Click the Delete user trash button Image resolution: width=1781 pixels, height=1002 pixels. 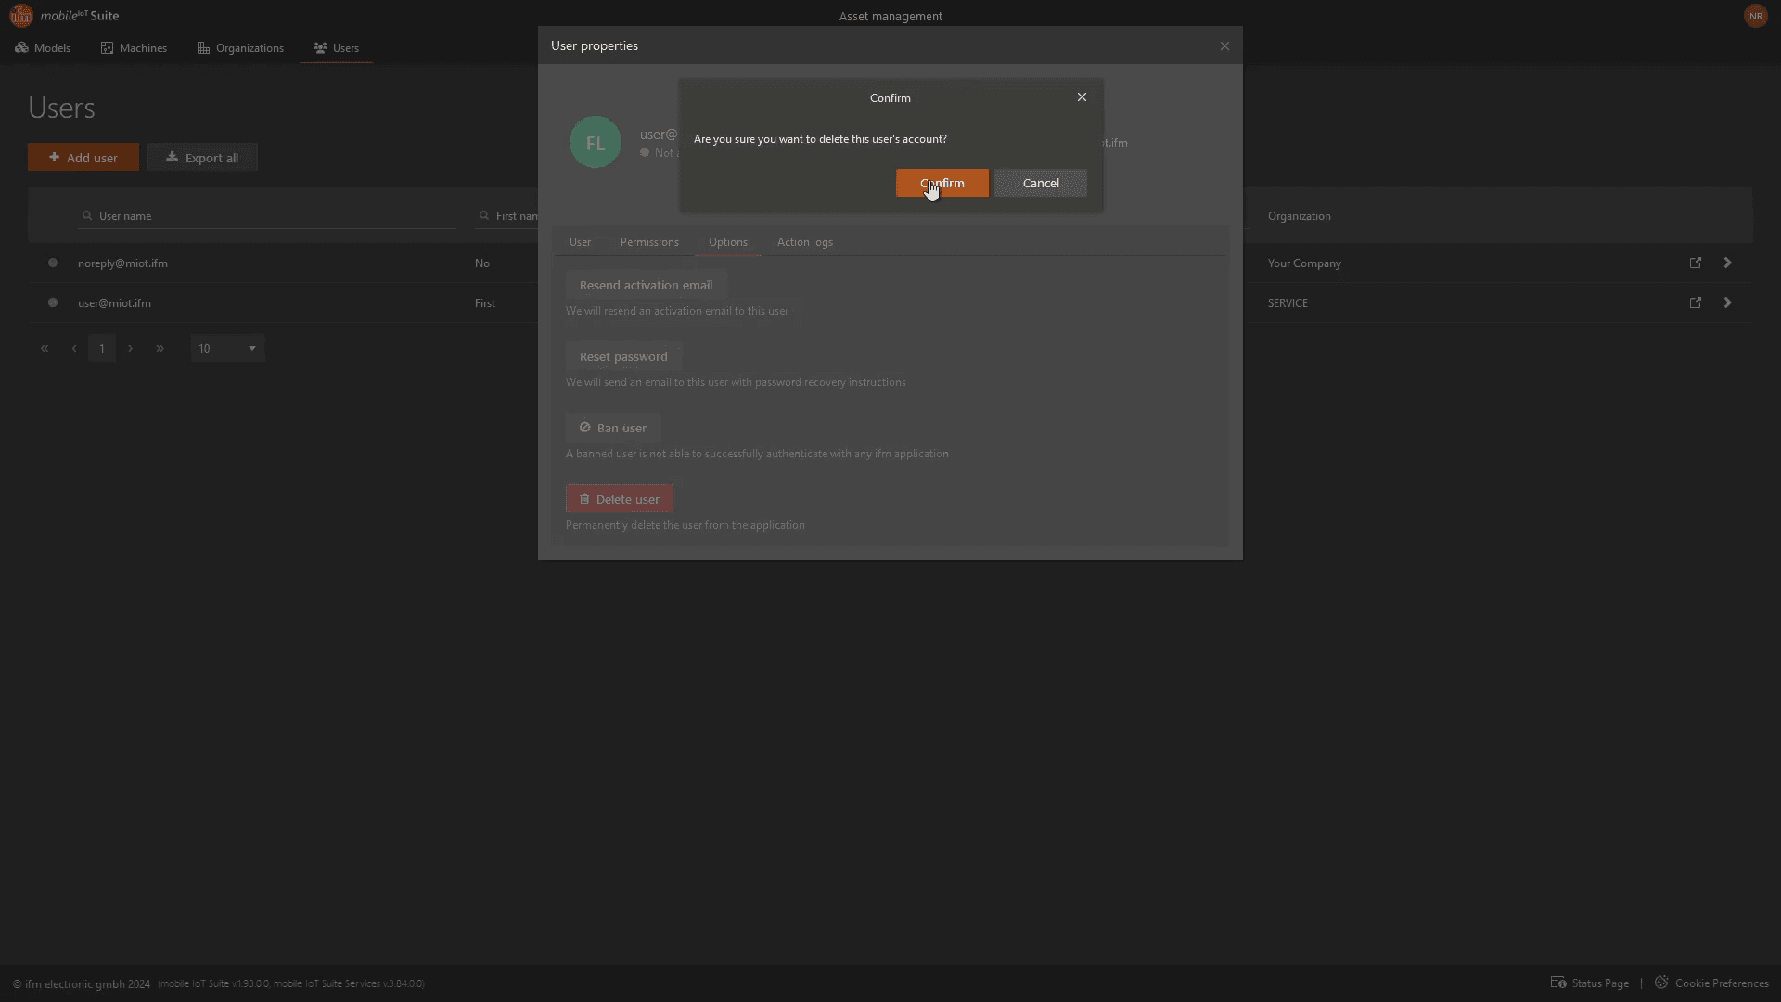[619, 499]
